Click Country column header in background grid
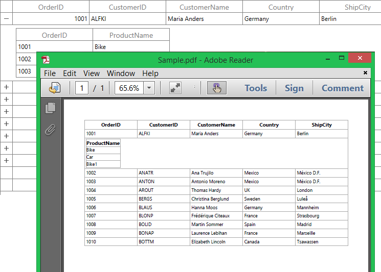Viewport: 381px width, 272px height. [x=281, y=7]
